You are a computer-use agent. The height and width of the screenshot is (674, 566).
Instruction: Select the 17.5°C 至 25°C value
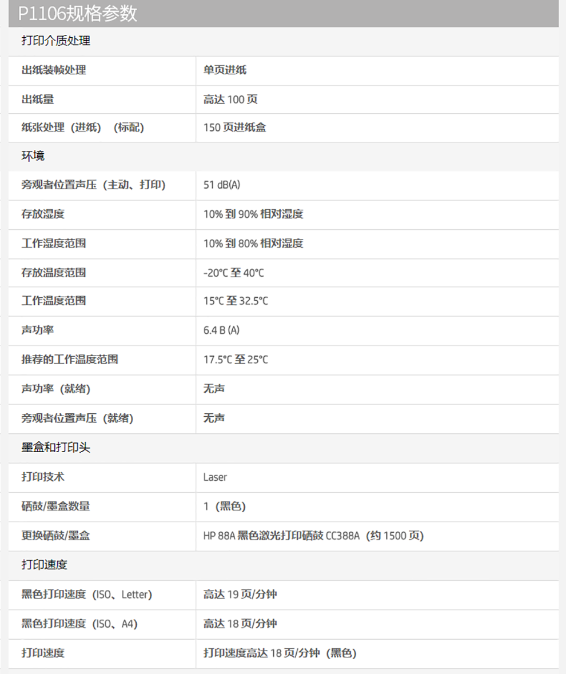tap(236, 360)
